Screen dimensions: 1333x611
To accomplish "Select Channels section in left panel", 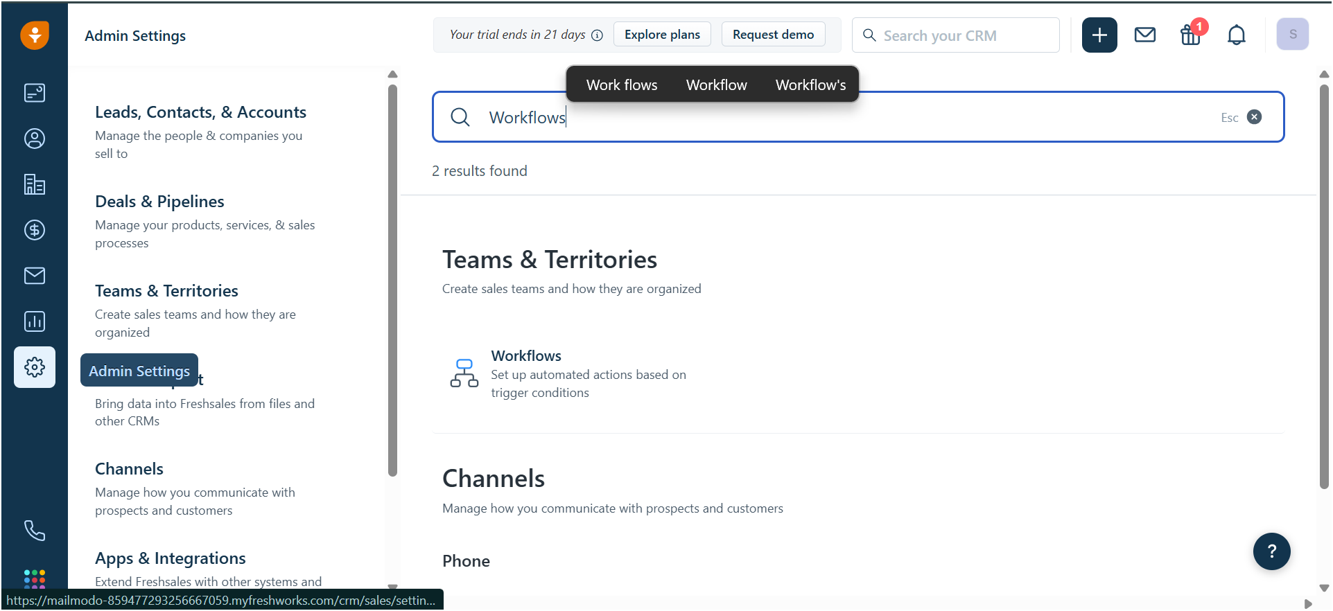I will click(x=129, y=469).
